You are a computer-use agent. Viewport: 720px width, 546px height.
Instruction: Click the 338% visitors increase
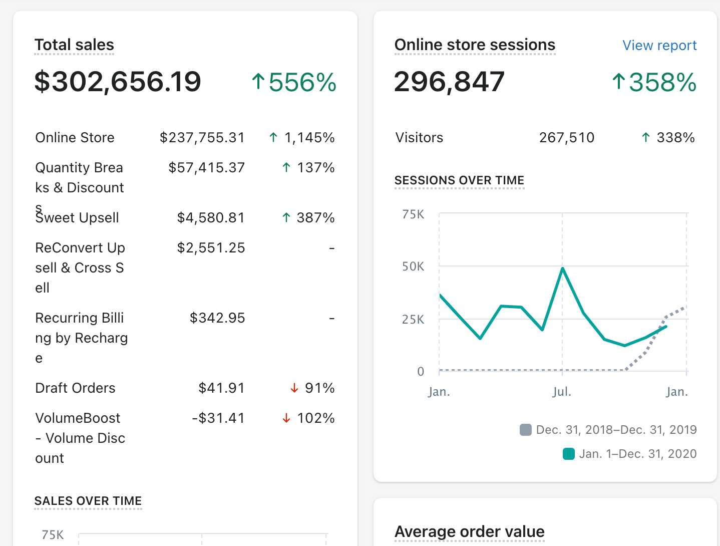pyautogui.click(x=668, y=138)
